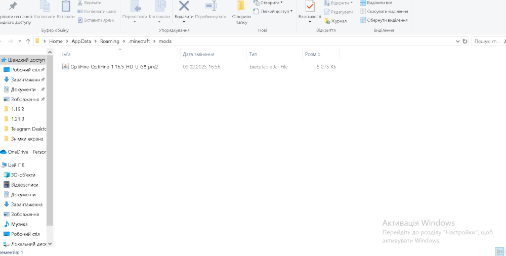Sort by Розмір column header
506x256 pixels.
[x=321, y=54]
